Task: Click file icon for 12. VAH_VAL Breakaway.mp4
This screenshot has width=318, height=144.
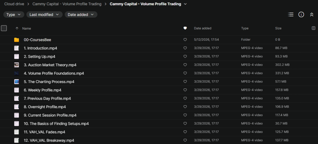Action: 17,140
